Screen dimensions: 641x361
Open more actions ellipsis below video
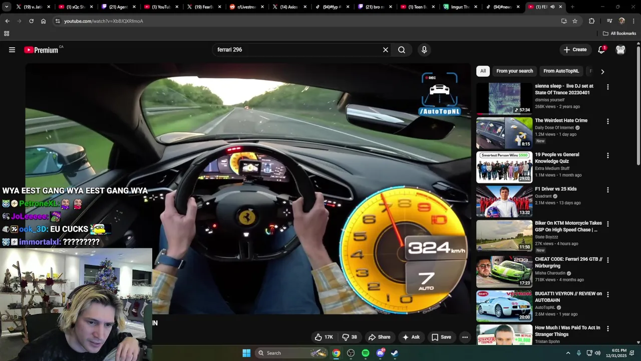coord(465,337)
